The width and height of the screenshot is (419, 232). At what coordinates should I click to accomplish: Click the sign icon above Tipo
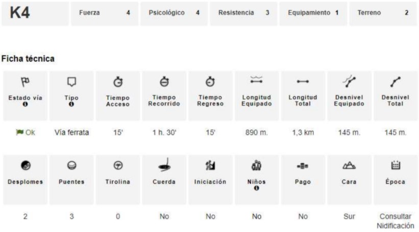[x=71, y=81]
